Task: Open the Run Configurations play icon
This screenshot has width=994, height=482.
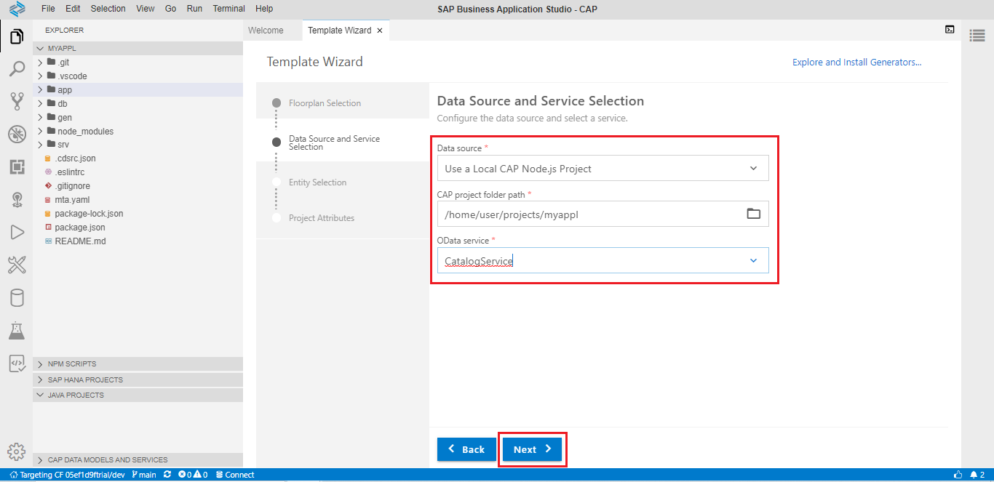Action: point(16,233)
